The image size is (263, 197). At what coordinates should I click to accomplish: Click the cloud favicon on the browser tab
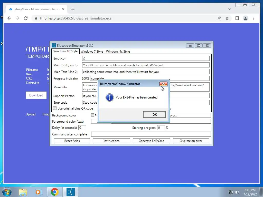[x=11, y=9]
